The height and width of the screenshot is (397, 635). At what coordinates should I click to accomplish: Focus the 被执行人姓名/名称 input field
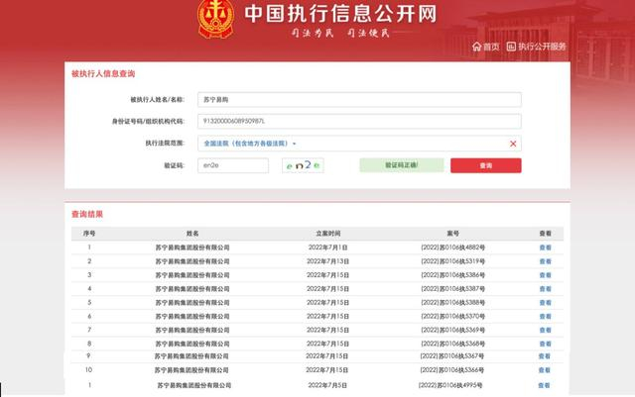click(359, 99)
